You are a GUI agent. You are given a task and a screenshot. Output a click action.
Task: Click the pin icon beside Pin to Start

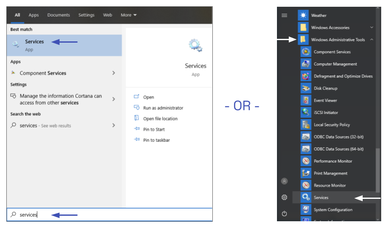(x=137, y=129)
